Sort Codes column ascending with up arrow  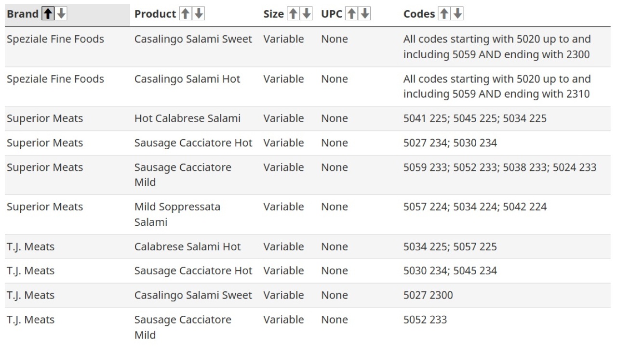click(x=444, y=14)
